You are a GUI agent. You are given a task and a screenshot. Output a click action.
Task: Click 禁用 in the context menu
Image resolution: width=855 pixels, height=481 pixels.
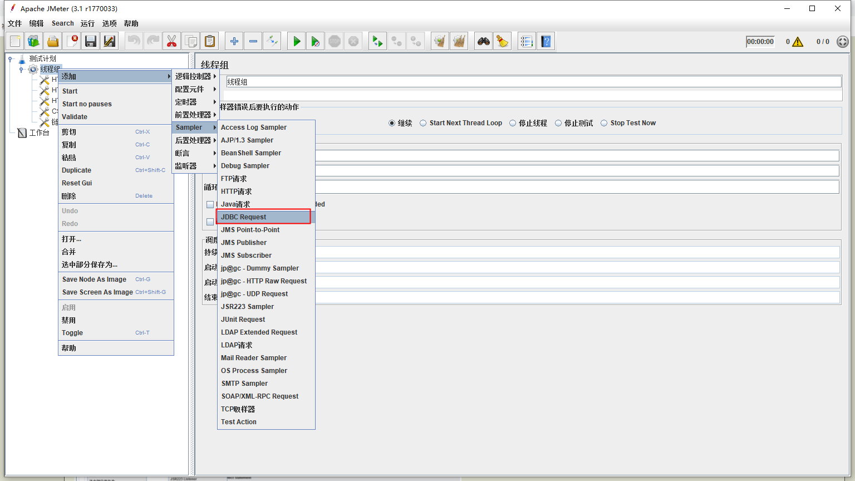coord(116,320)
